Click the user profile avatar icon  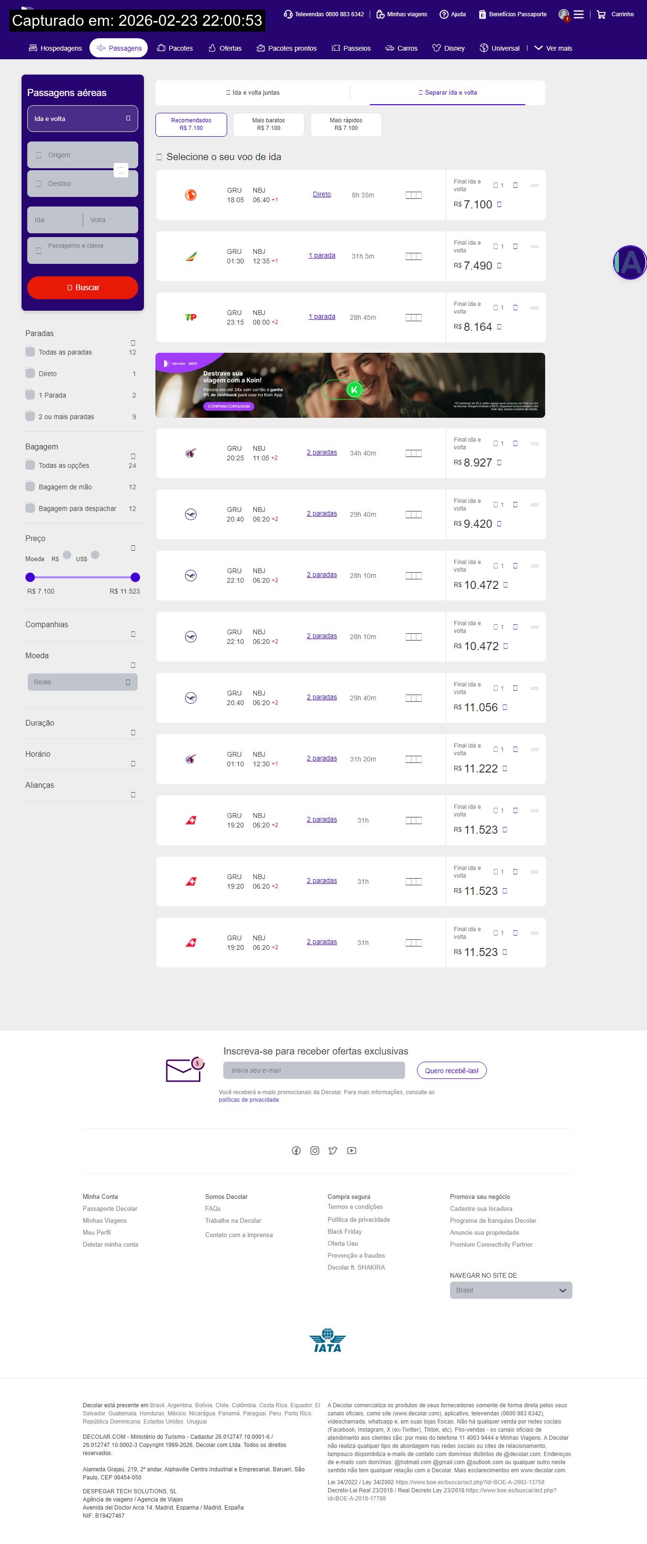[x=563, y=14]
